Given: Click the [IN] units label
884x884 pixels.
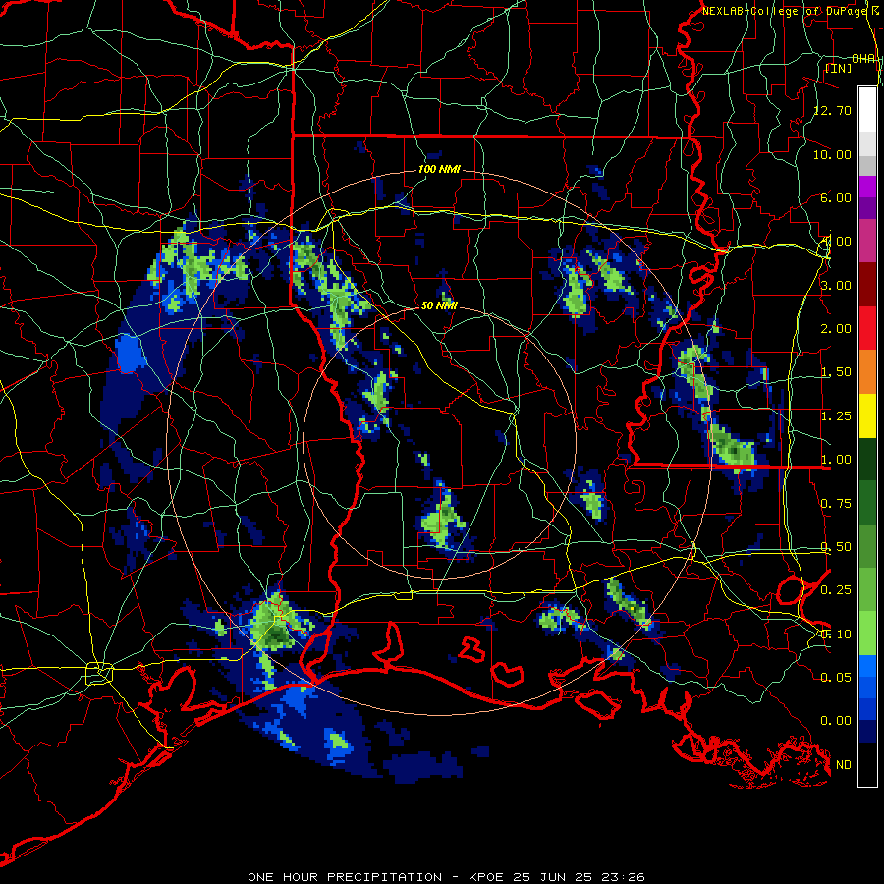Looking at the screenshot, I should [x=838, y=68].
